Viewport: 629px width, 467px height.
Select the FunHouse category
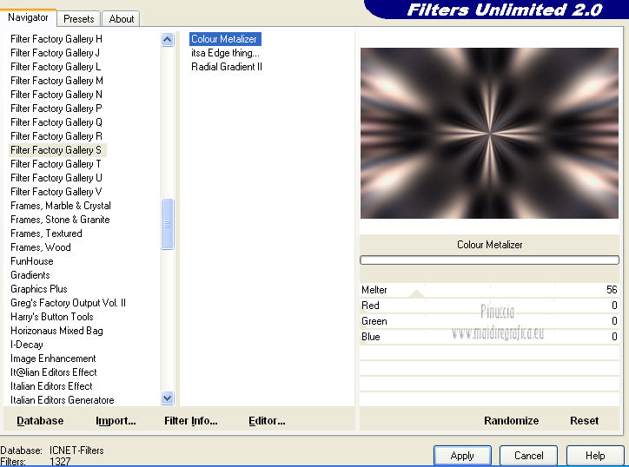click(31, 261)
